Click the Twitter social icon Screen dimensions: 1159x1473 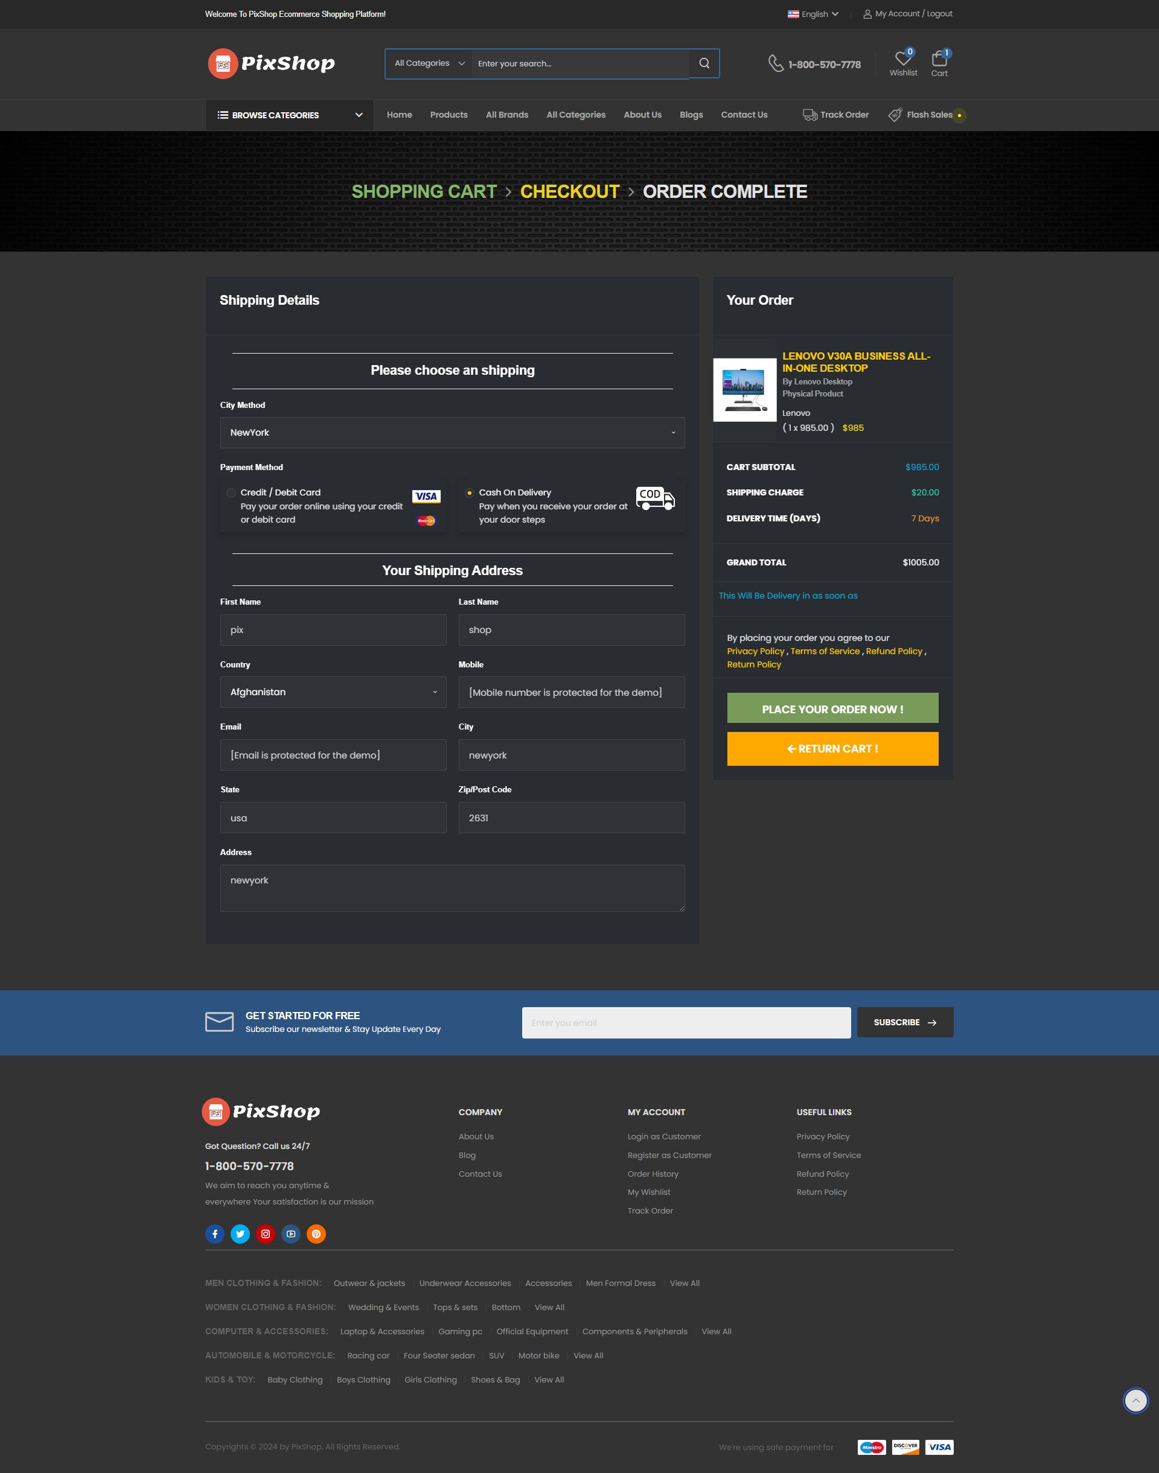coord(240,1233)
